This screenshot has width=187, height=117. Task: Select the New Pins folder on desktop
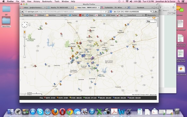coord(6,22)
